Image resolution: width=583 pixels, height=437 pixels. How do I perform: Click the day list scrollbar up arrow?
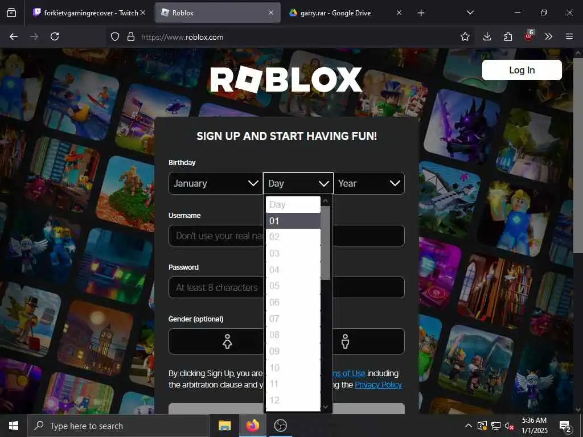325,201
